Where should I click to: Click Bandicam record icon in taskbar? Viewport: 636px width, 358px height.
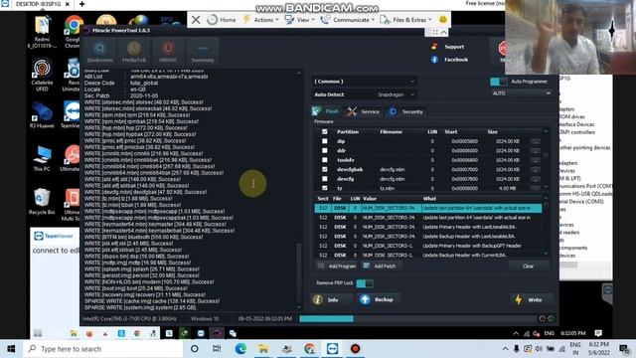[356, 349]
